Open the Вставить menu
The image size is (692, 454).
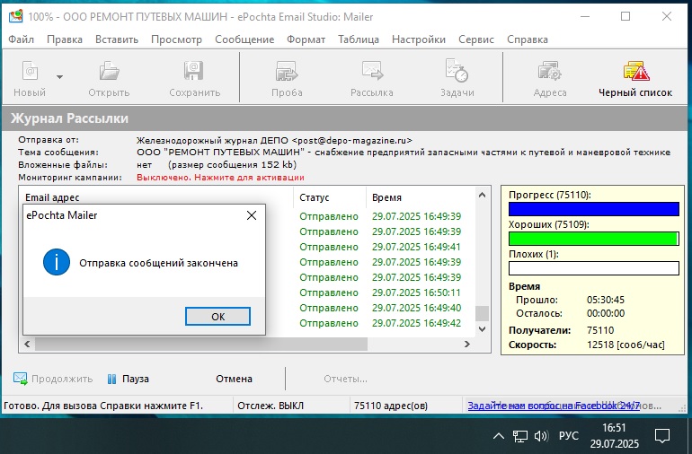pos(117,39)
